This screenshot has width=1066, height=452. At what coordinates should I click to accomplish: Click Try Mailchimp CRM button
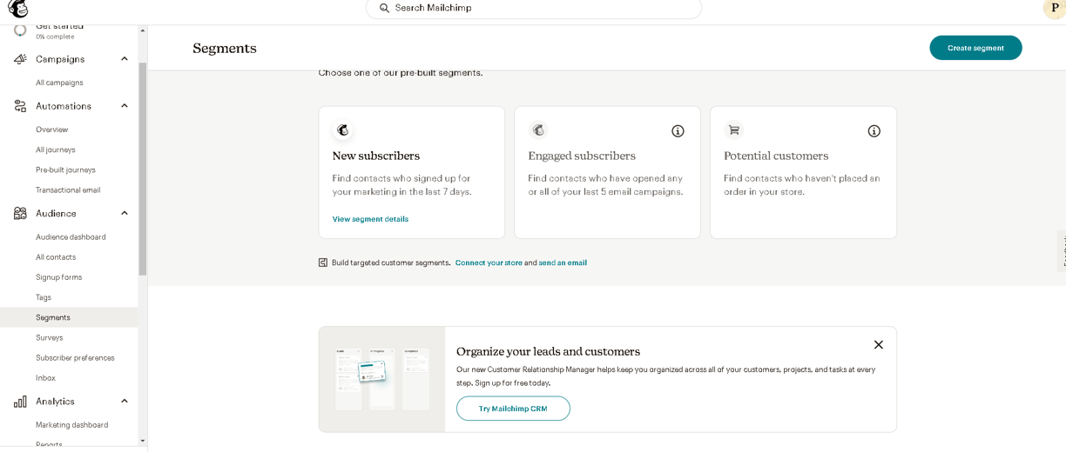click(x=513, y=409)
